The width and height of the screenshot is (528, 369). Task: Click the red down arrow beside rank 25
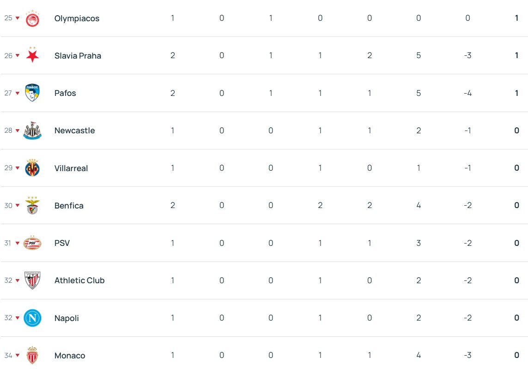[x=18, y=18]
